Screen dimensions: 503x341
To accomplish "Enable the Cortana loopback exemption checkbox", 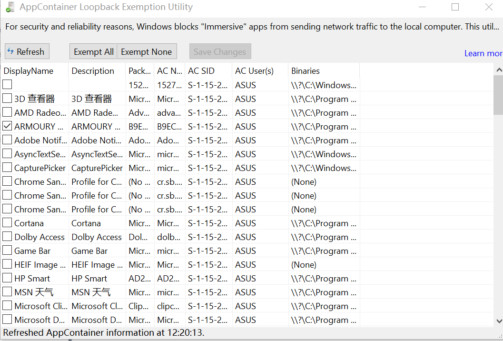I will [7, 223].
